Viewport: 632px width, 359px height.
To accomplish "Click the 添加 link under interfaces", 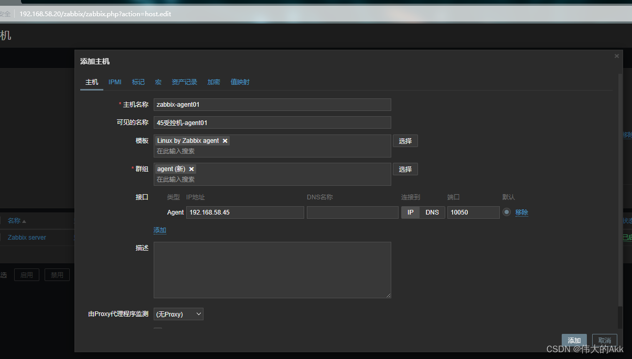I will 160,230.
